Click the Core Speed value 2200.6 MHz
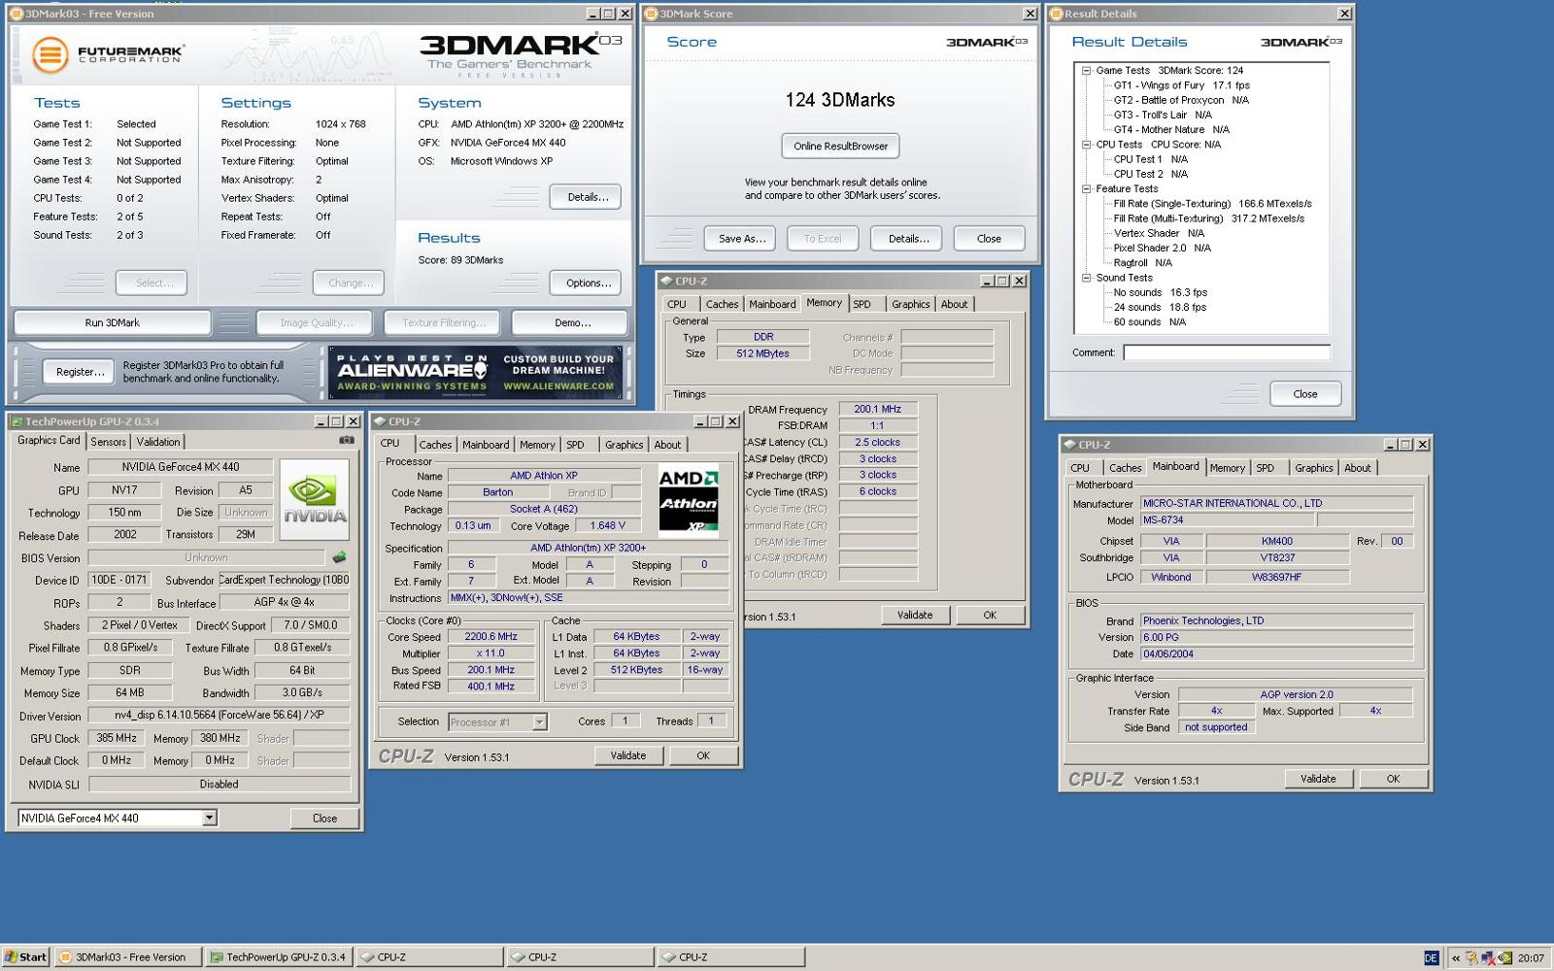Screen dimensions: 1554x971 [491, 637]
